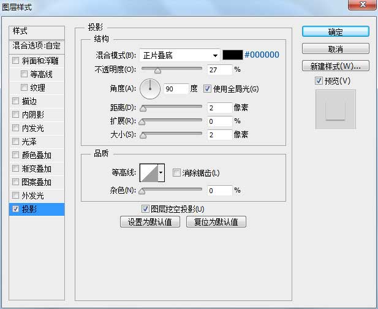Screen dimensions: 378x309
Task: Click the 扩展 slider handle
Action: [142, 122]
